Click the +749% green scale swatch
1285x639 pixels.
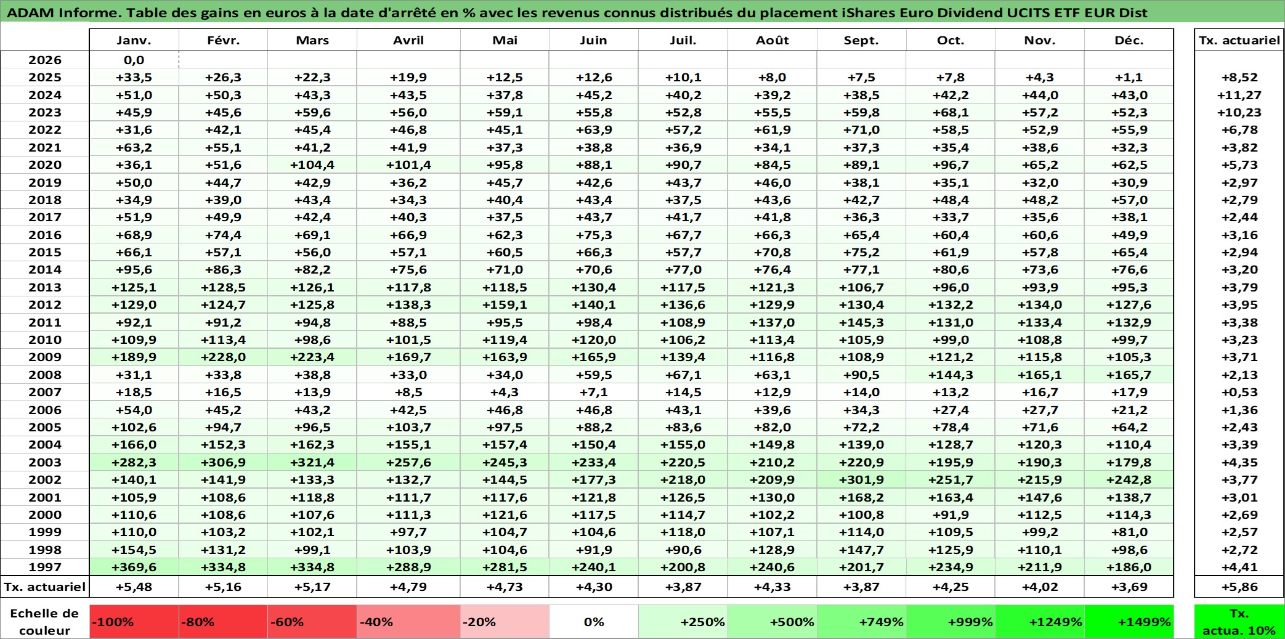click(x=861, y=622)
